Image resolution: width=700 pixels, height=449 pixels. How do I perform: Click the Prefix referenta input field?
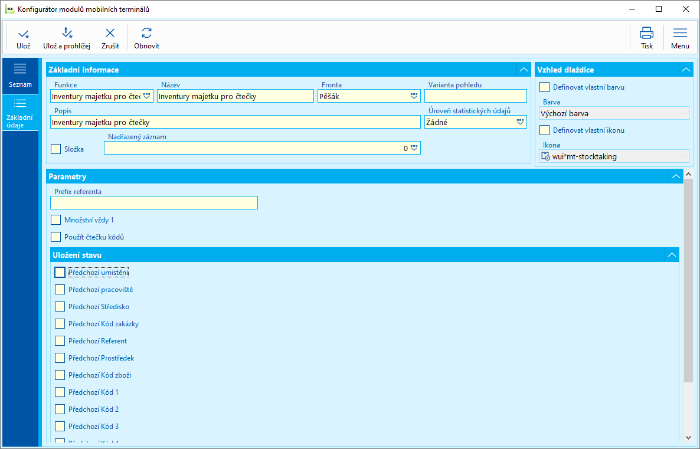[154, 202]
